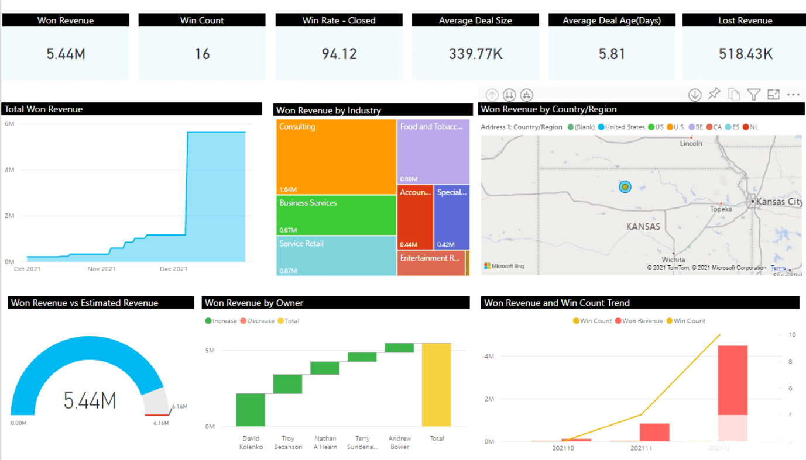
Task: Click the Drill up arrow icon
Action: click(492, 95)
